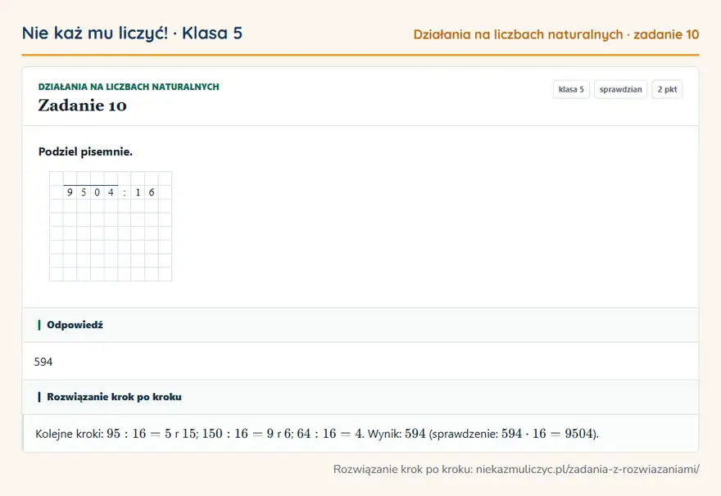Viewport: 721px width, 496px height.
Task: Click the green 'DZIAŁANIA NA LICZBACH NATURALNYCH' category label
Action: click(x=129, y=87)
